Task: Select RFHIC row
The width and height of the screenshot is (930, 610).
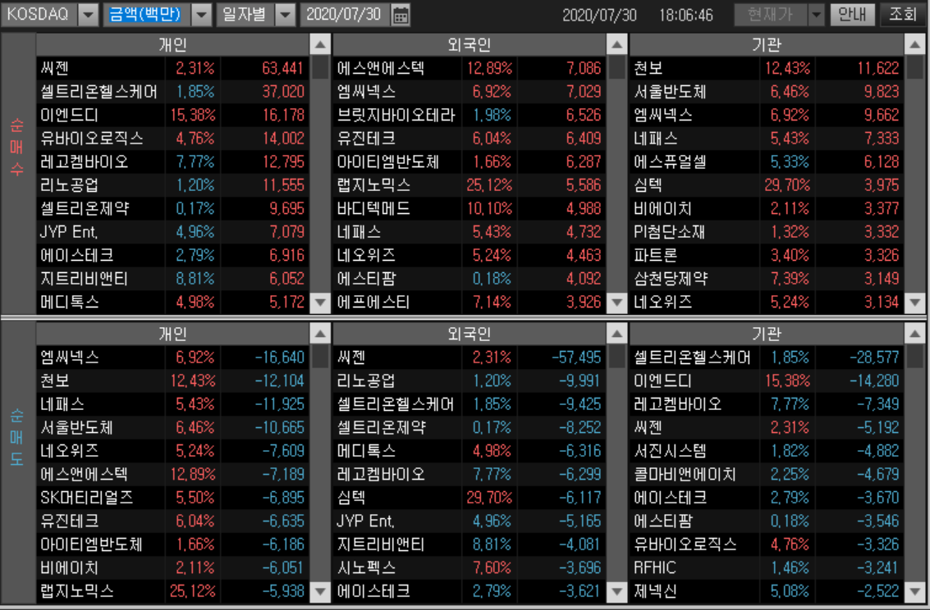Action: pos(767,568)
